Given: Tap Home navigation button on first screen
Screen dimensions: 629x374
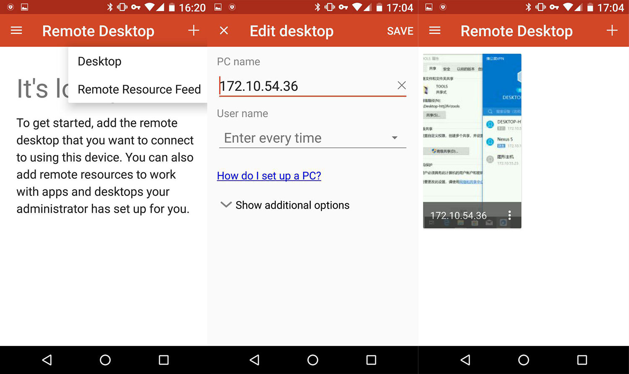Looking at the screenshot, I should pyautogui.click(x=105, y=360).
